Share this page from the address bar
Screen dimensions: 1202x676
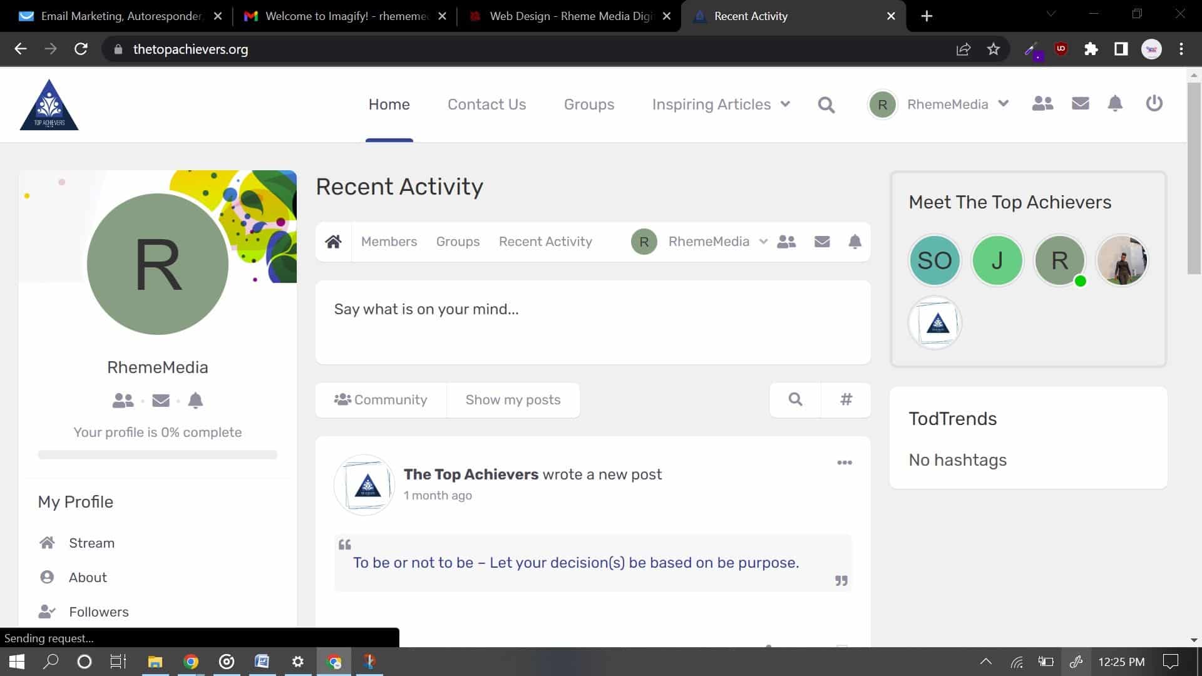click(x=963, y=49)
